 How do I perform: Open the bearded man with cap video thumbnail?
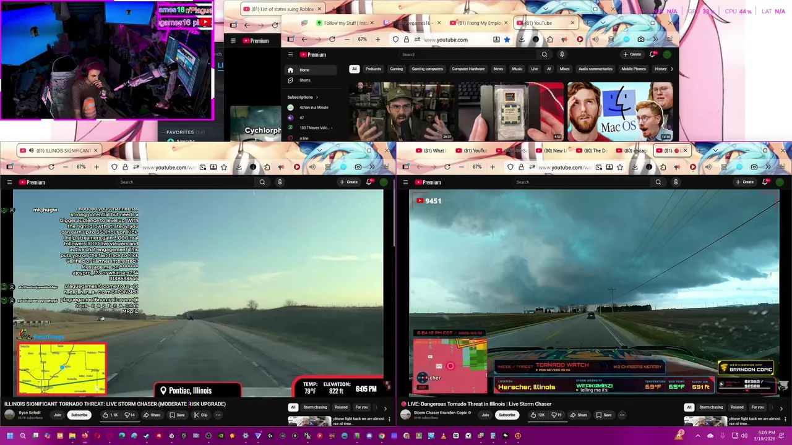click(401, 111)
